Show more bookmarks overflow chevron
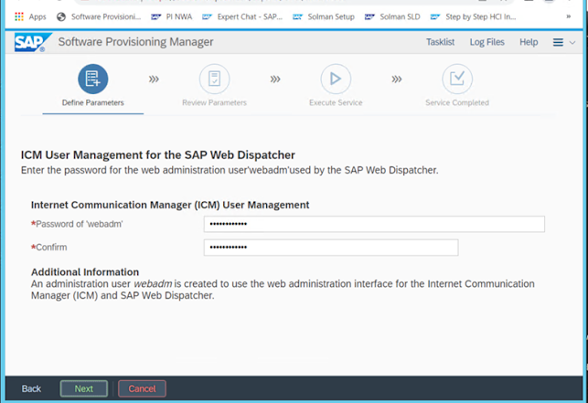 click(569, 16)
